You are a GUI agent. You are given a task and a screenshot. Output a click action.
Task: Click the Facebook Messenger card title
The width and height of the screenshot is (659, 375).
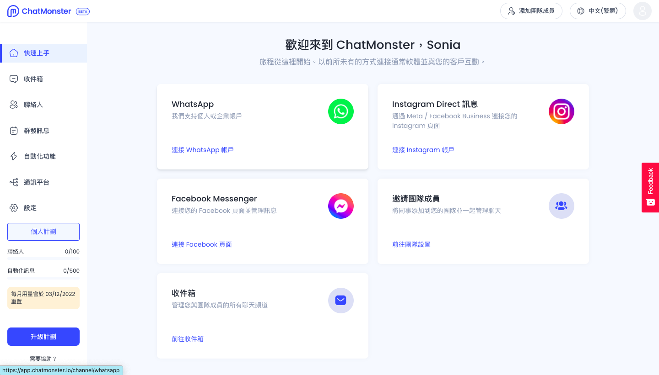(x=214, y=199)
